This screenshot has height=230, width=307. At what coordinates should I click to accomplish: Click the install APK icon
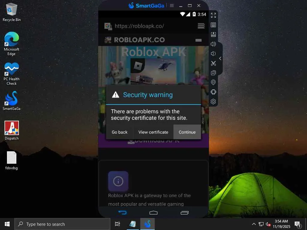[x=213, y=34]
